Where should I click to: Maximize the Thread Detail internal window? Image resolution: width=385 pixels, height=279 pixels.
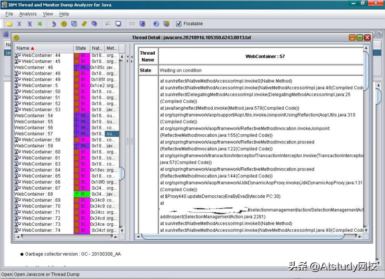click(x=360, y=38)
